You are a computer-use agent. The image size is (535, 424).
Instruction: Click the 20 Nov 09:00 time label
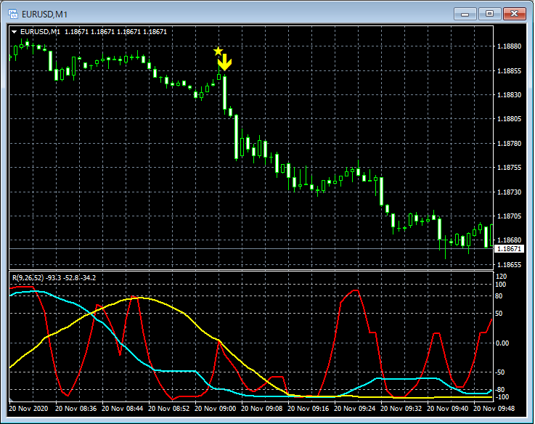[216, 409]
